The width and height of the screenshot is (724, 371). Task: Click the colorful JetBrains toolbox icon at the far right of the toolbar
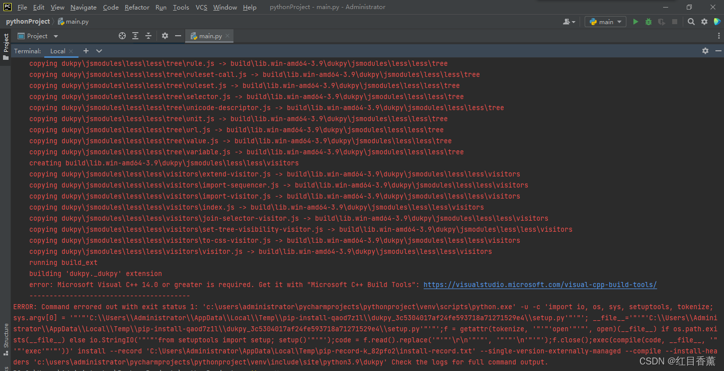(x=717, y=22)
